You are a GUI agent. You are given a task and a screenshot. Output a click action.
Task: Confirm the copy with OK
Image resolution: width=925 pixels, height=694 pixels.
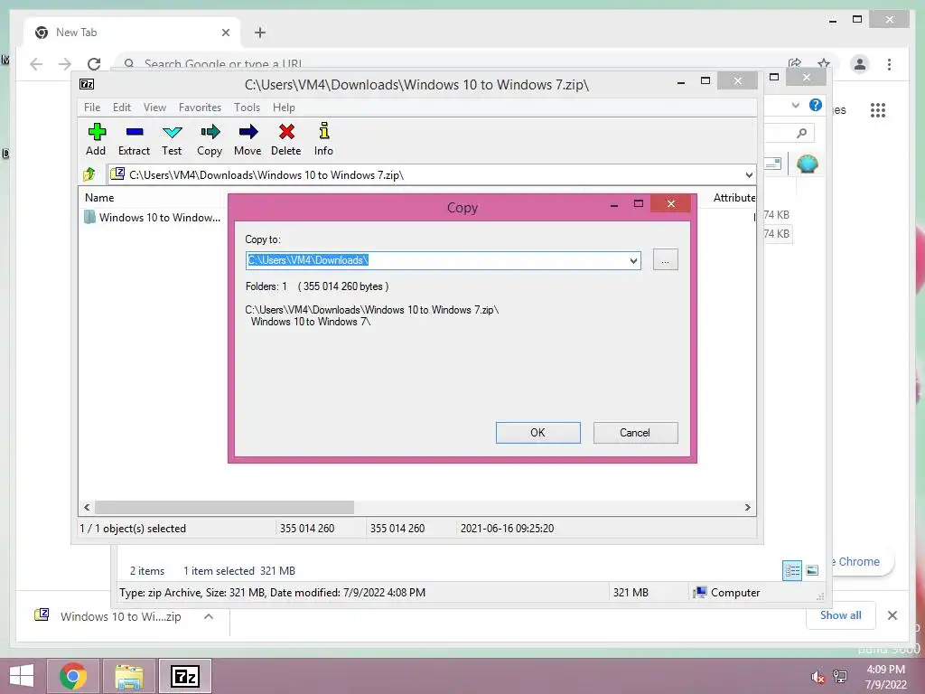538,433
